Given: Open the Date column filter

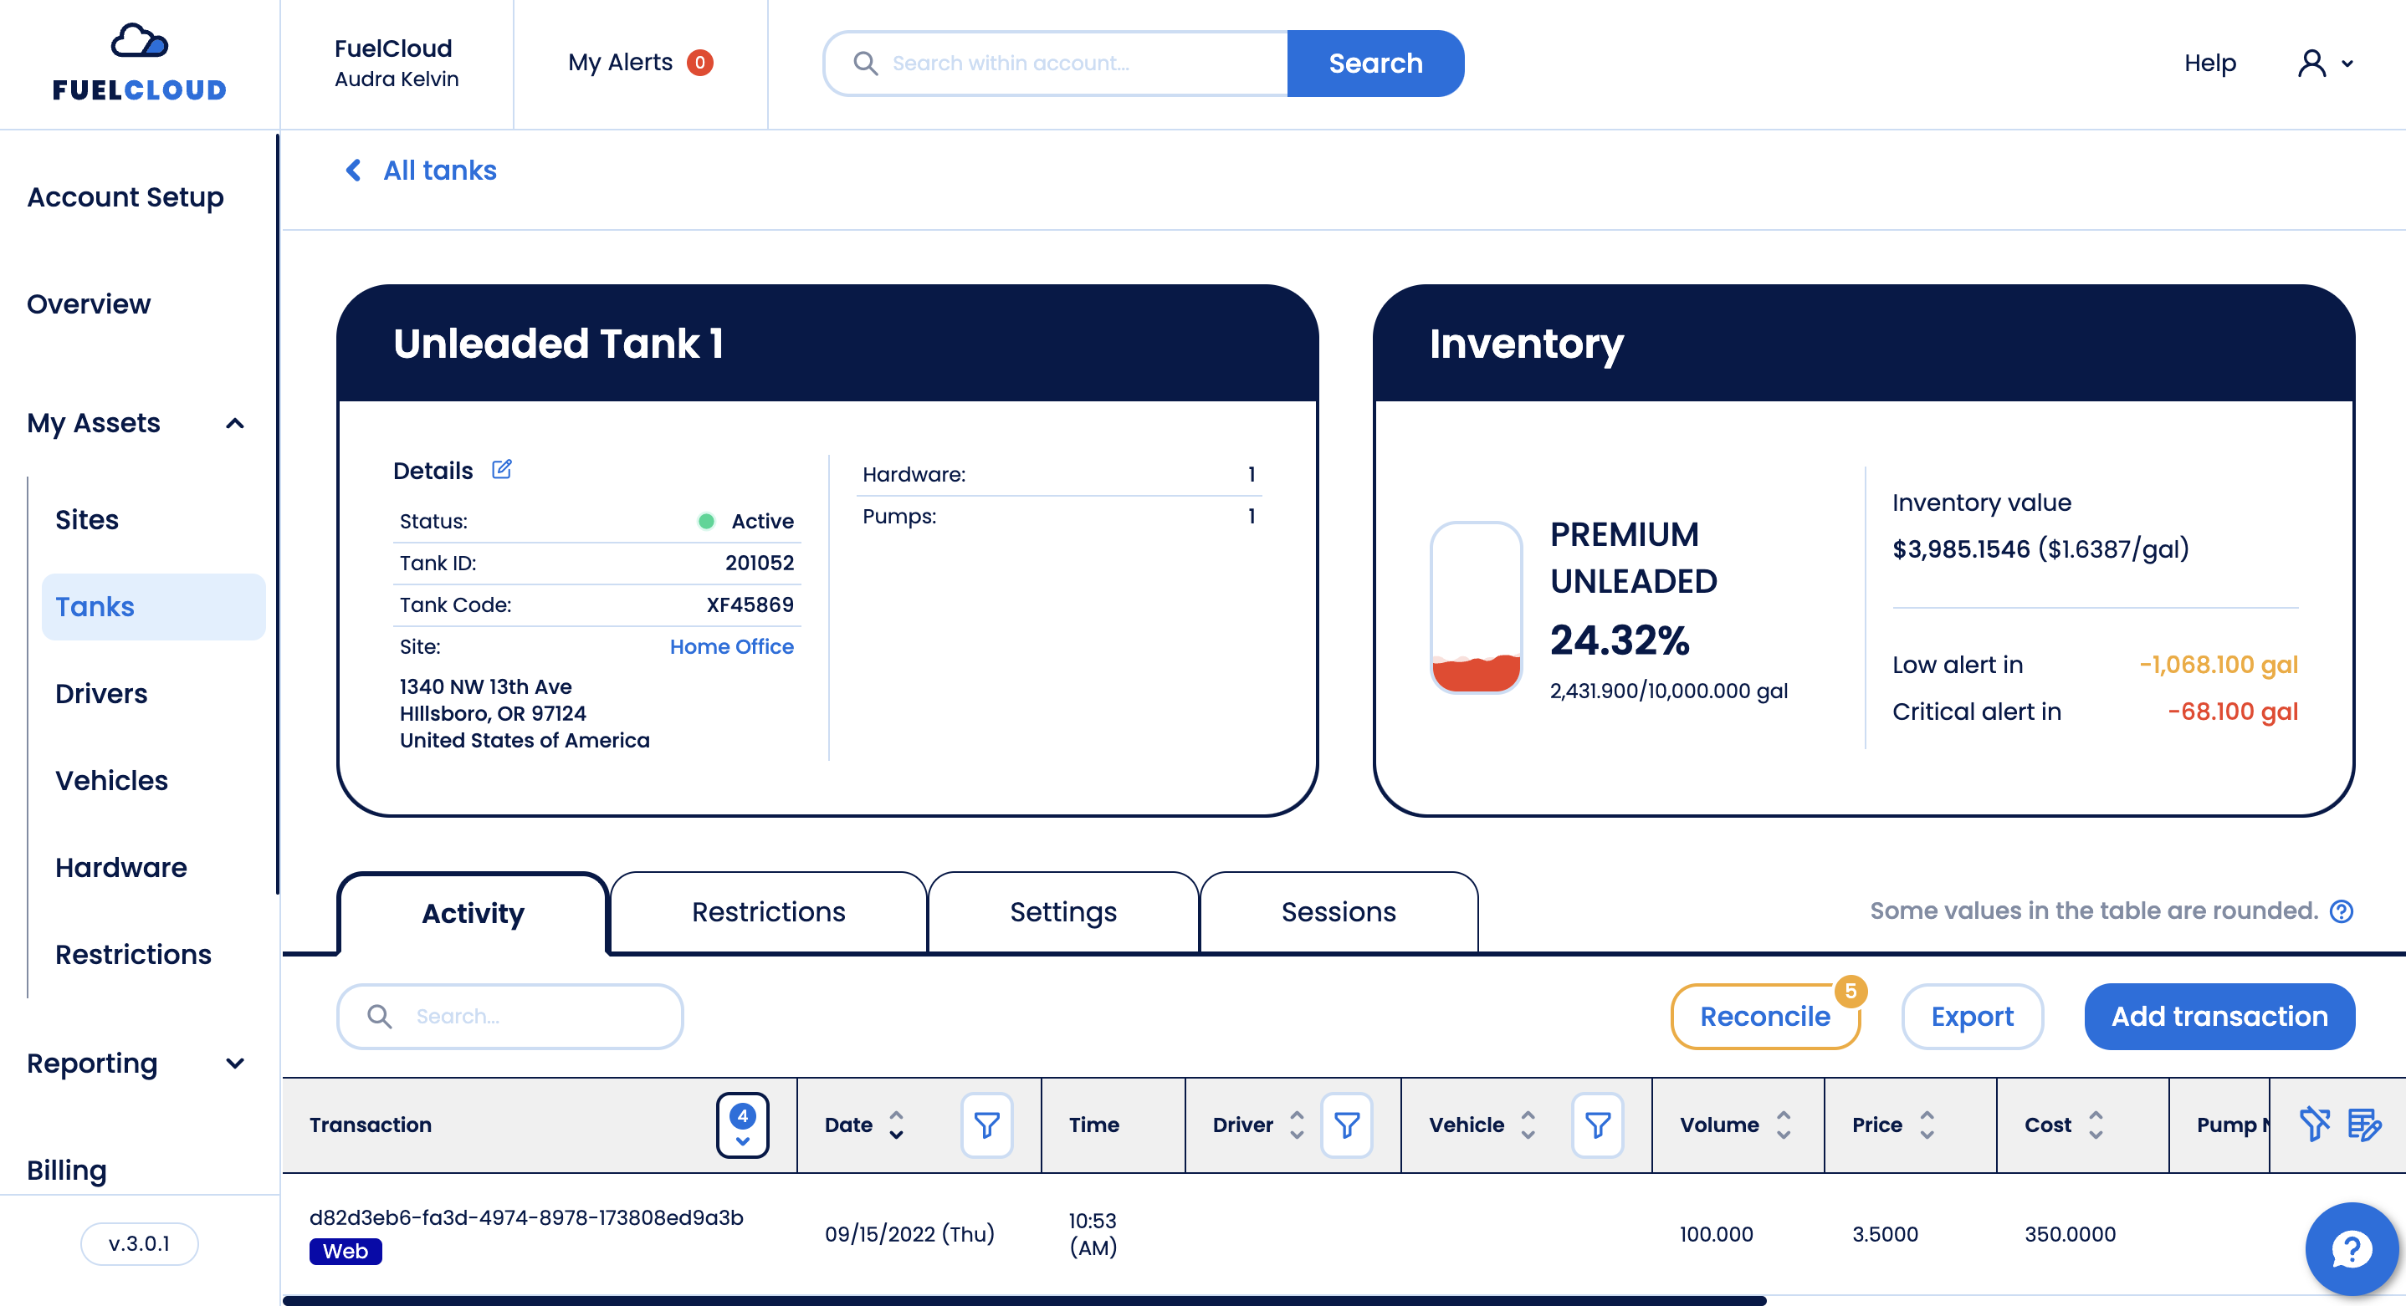Looking at the screenshot, I should coord(986,1125).
